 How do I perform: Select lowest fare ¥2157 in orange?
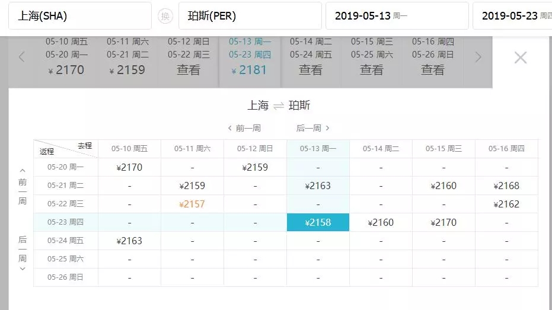pos(192,204)
